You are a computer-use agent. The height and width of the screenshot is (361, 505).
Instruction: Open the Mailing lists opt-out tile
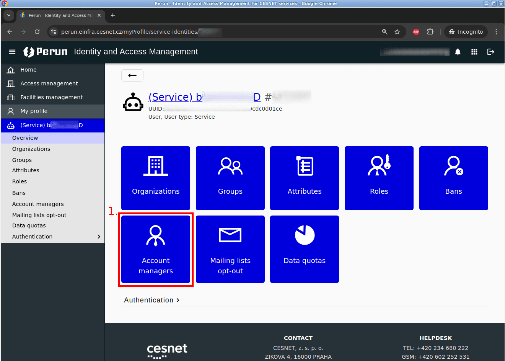click(230, 249)
